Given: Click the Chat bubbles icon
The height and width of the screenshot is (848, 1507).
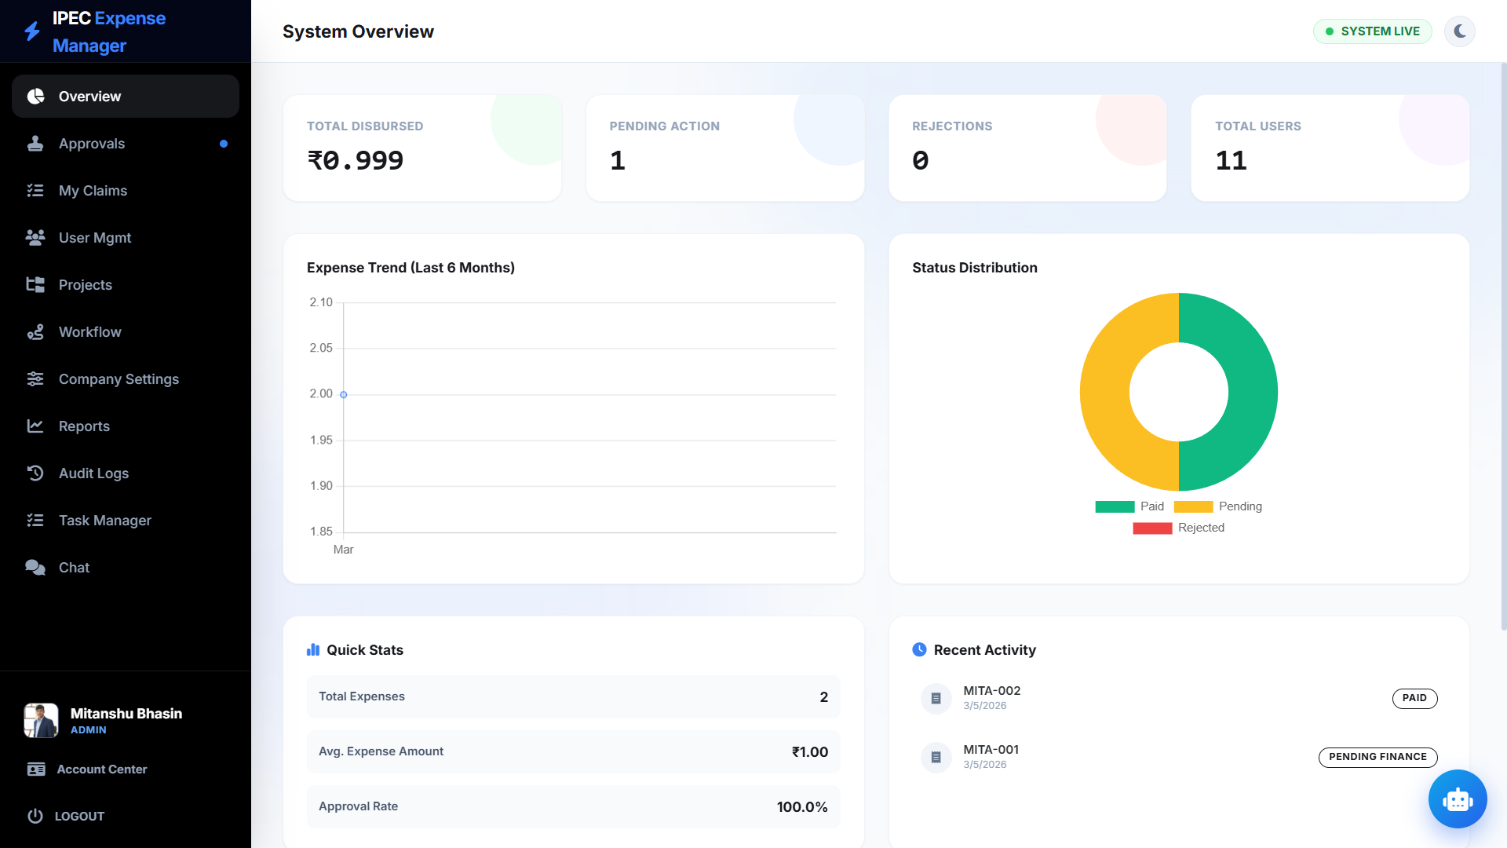Looking at the screenshot, I should (35, 568).
